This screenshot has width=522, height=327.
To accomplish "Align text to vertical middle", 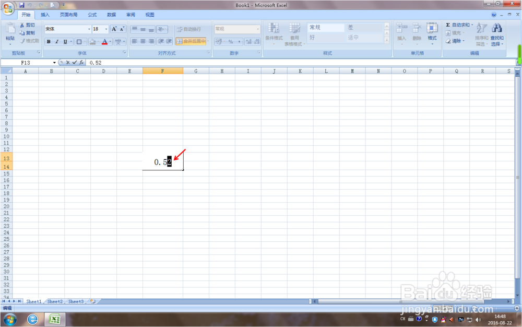I will pos(143,29).
